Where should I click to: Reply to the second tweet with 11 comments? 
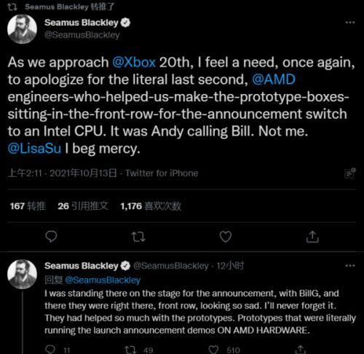50,350
